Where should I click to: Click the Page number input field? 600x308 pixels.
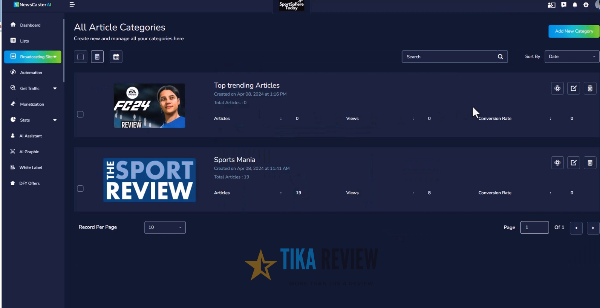[x=534, y=227]
